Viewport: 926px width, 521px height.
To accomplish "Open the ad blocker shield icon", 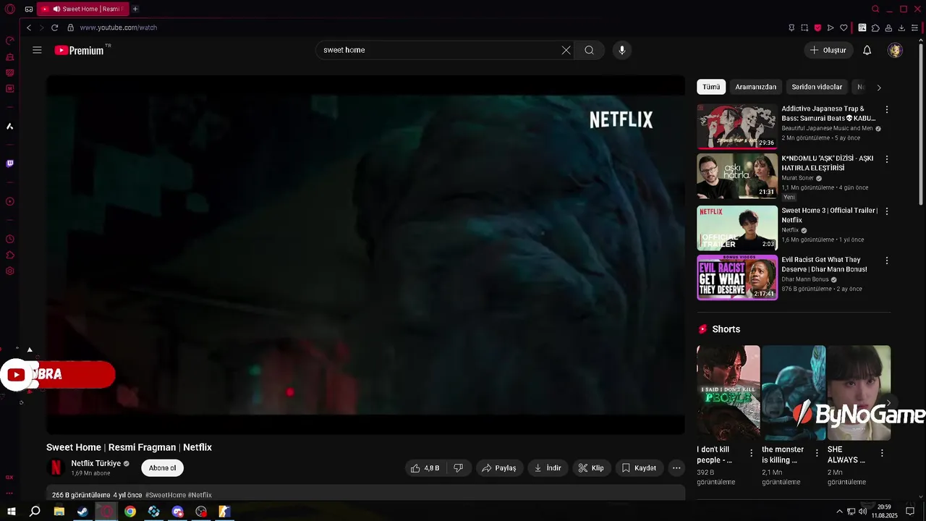I will click(817, 27).
